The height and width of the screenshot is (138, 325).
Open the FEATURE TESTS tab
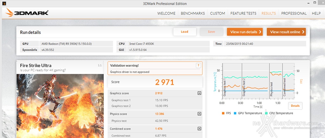[243, 13]
